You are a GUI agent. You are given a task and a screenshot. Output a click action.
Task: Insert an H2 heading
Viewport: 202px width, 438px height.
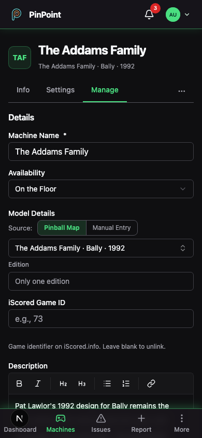[x=63, y=384]
